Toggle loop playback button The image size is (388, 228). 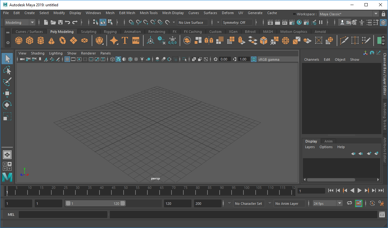coord(350,203)
